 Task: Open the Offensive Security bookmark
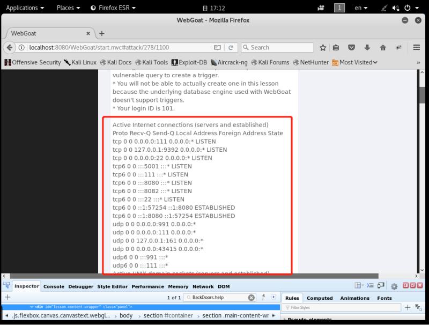(x=33, y=62)
